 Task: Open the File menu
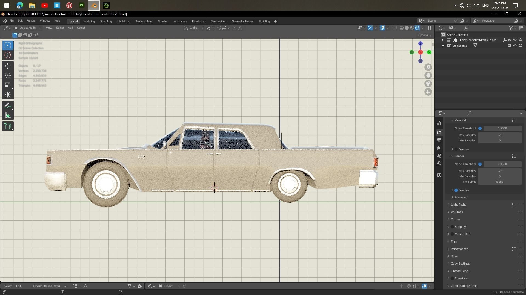(x=12, y=21)
